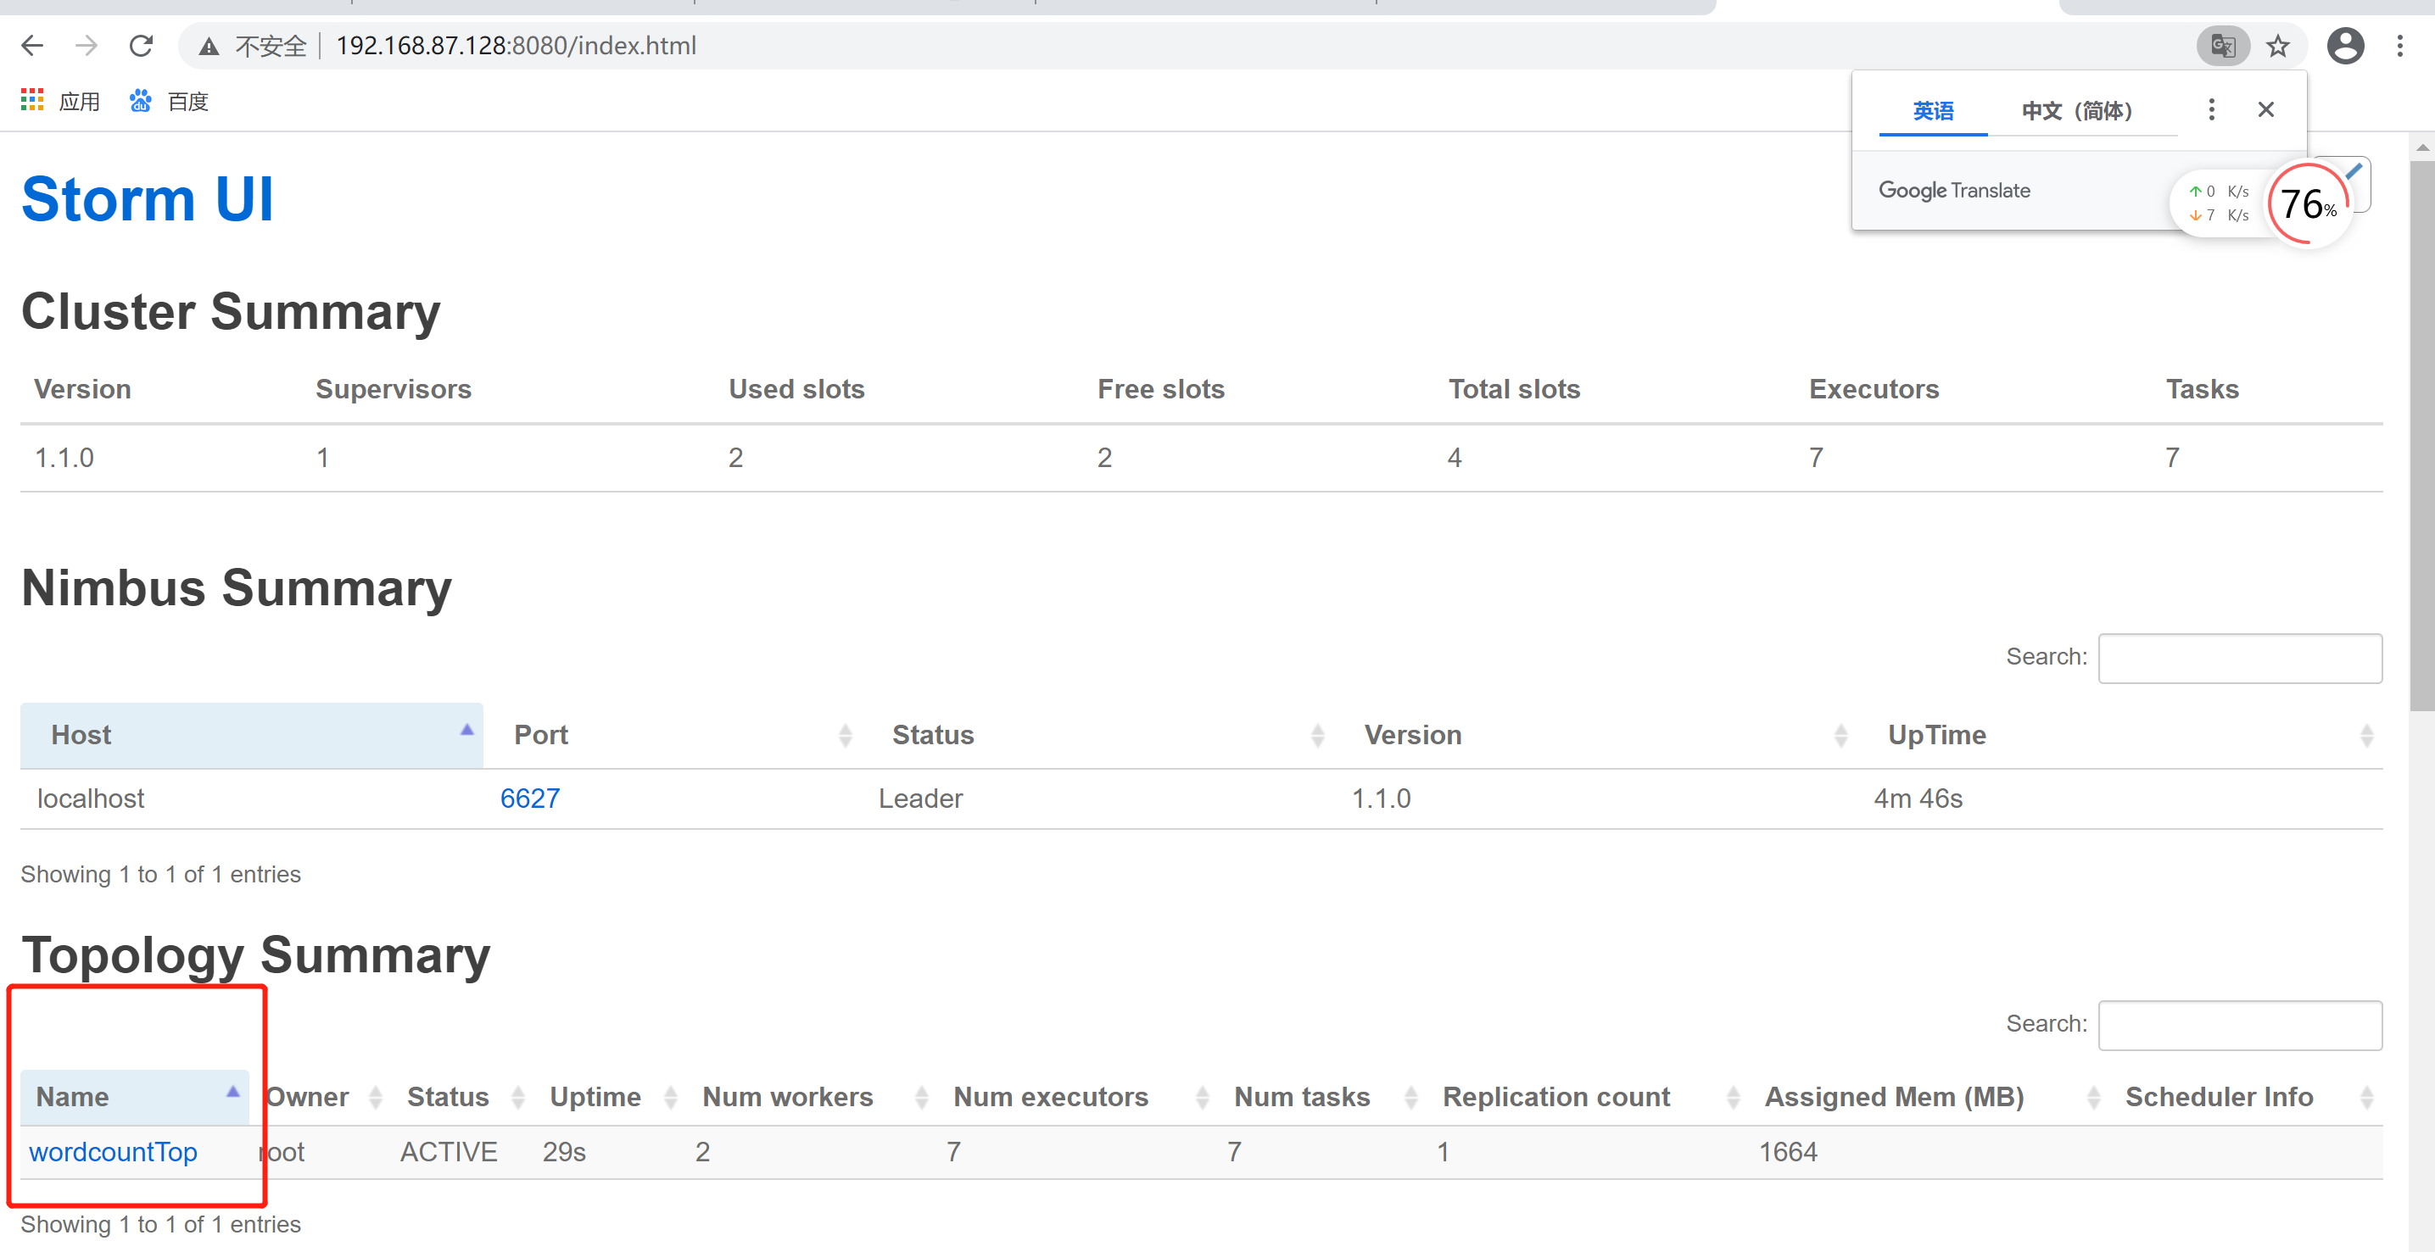Click the Nimbus port 6627 link
Screen dimensions: 2435x1252
pyautogui.click(x=529, y=798)
